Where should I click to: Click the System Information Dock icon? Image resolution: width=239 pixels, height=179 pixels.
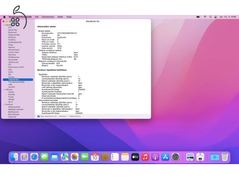click(x=200, y=157)
